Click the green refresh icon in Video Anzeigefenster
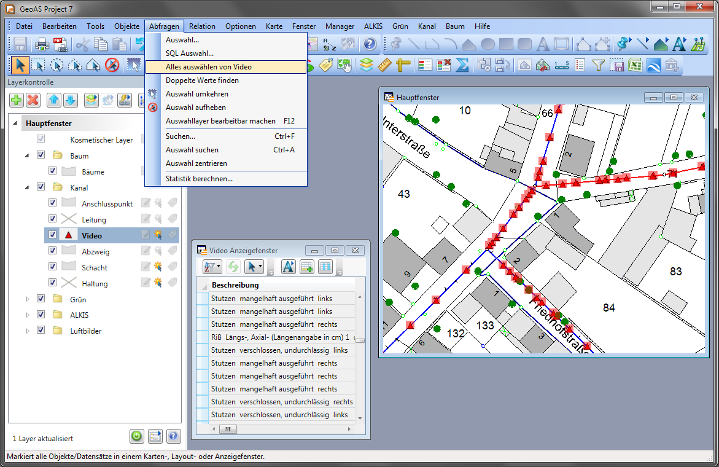 coord(233,267)
